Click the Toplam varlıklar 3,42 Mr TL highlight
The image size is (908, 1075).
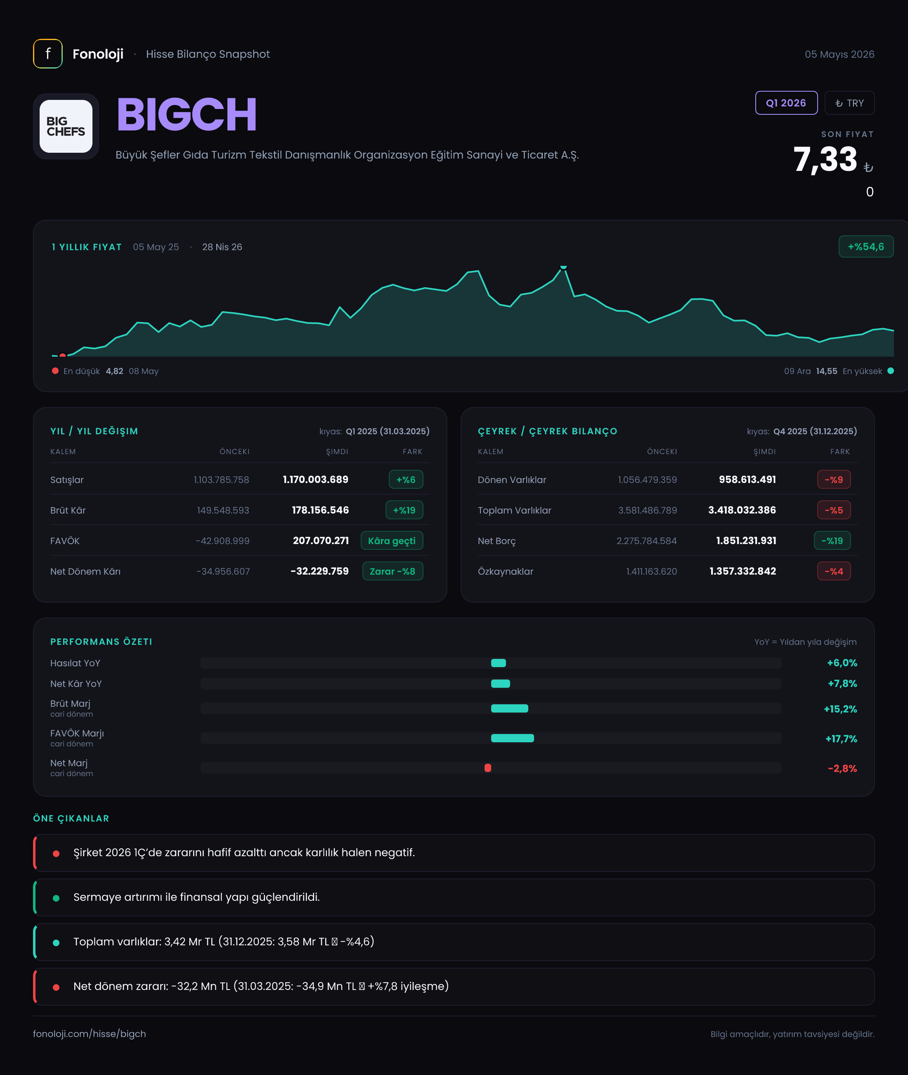[x=454, y=942]
